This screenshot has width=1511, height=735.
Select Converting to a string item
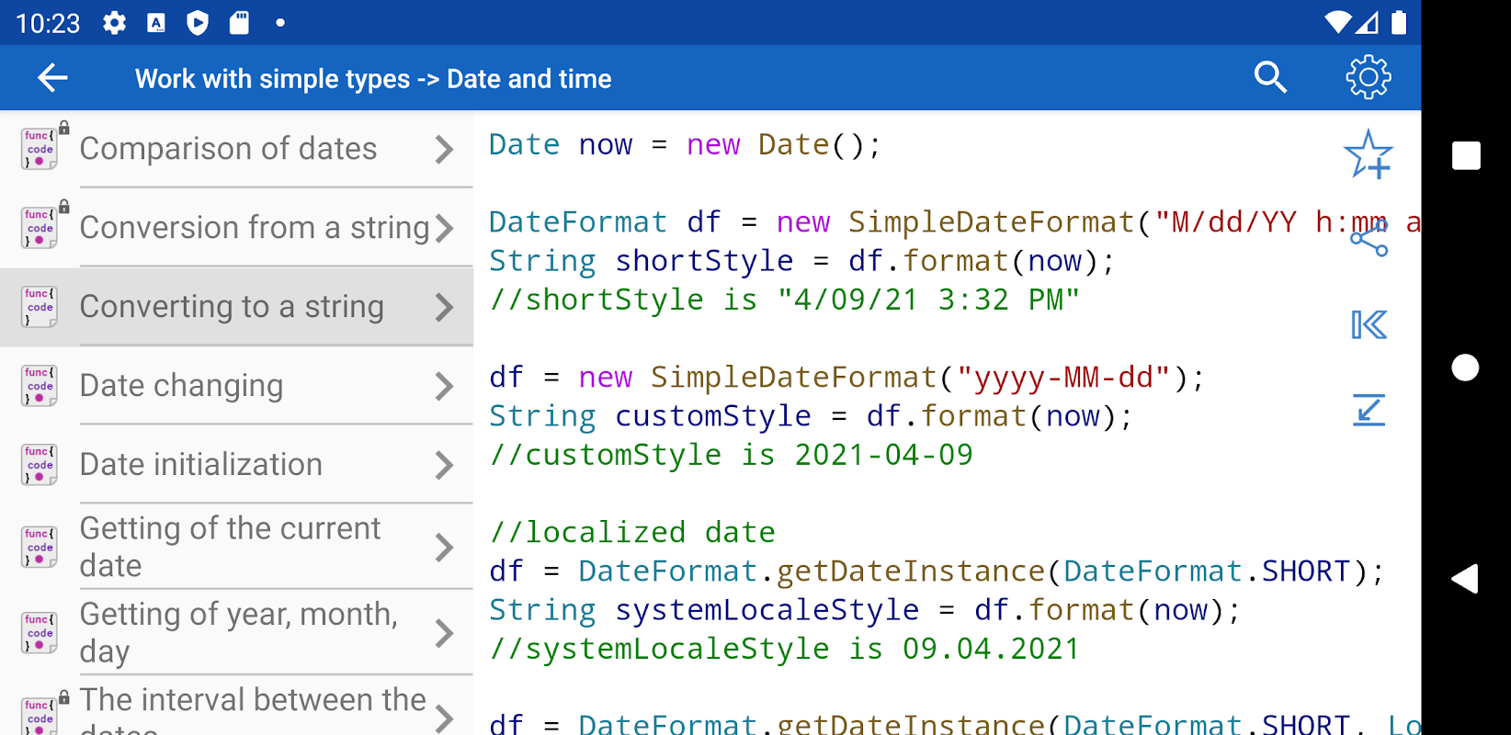click(x=232, y=307)
